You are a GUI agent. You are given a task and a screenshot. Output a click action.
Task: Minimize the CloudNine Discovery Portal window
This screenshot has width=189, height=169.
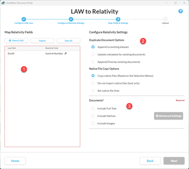pos(167,3)
